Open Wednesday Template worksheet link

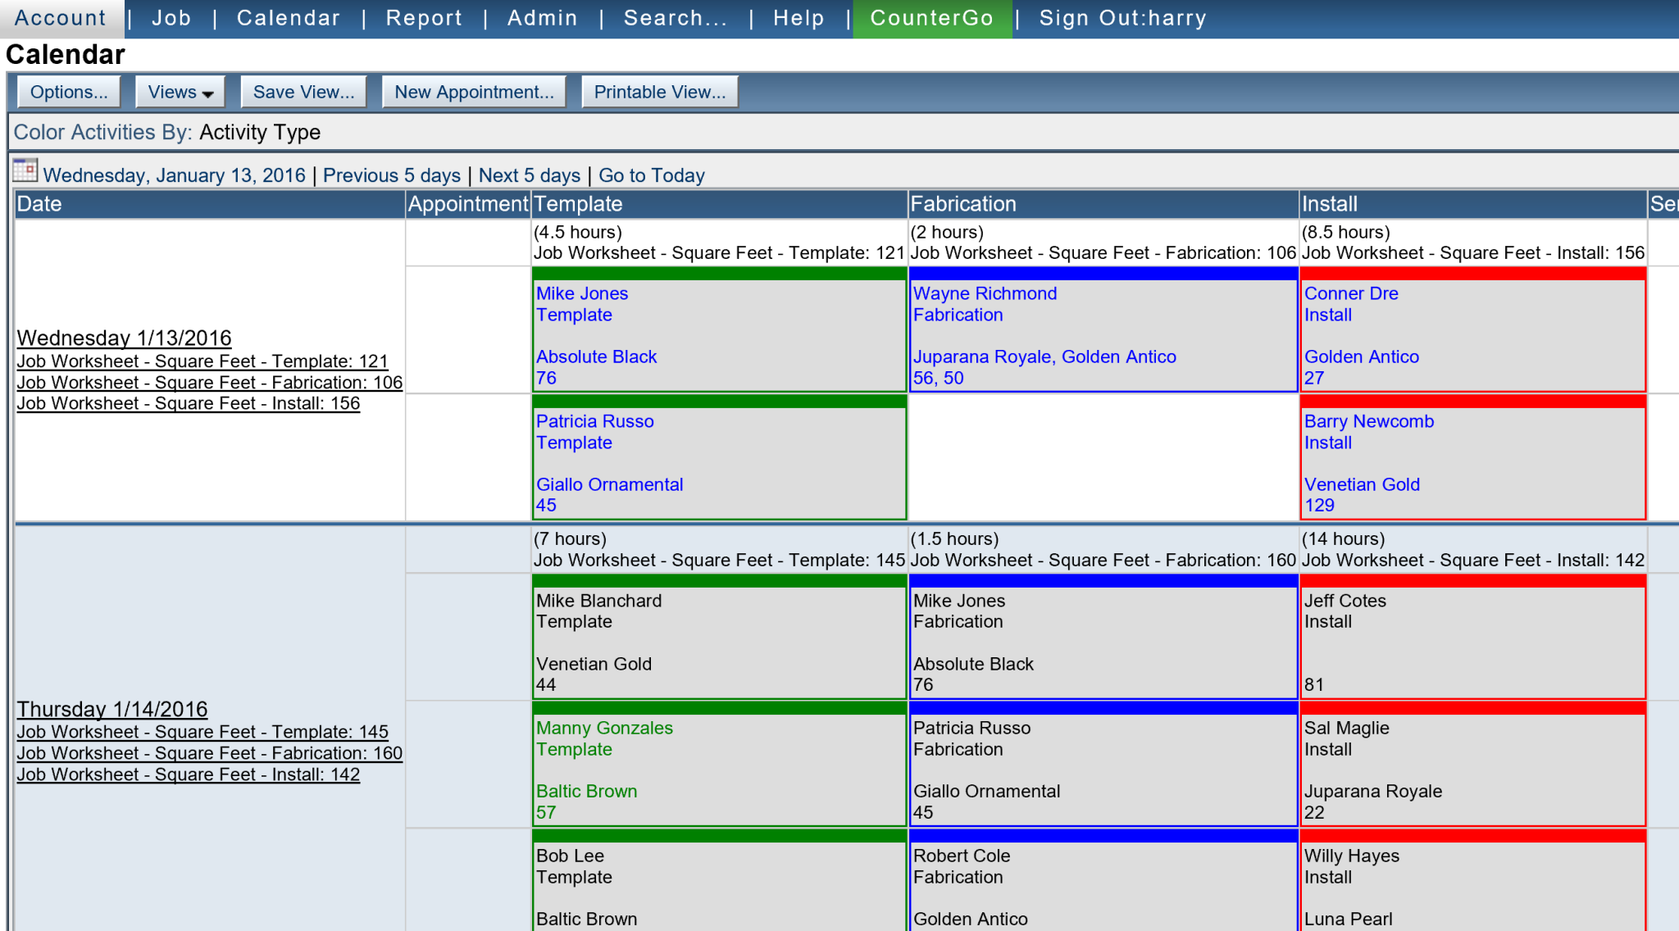[x=202, y=361]
